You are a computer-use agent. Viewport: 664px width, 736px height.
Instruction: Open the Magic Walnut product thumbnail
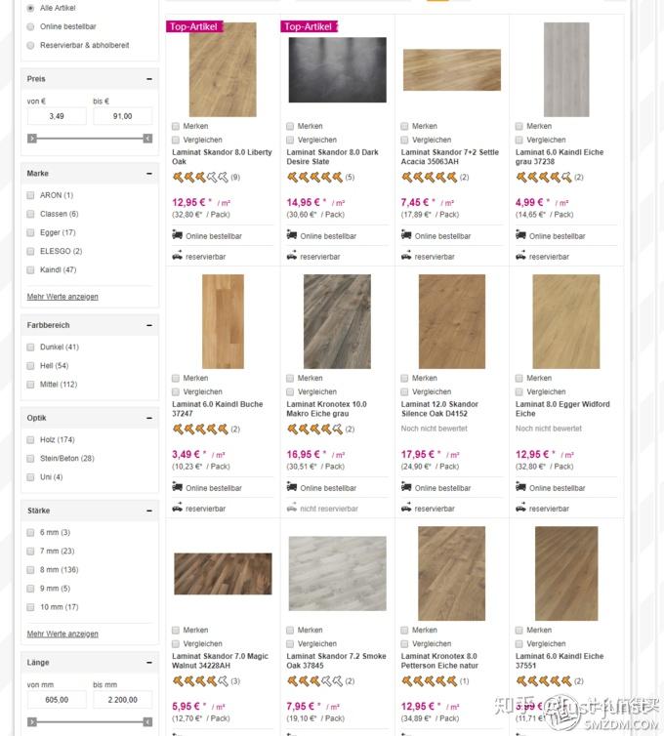click(x=223, y=574)
